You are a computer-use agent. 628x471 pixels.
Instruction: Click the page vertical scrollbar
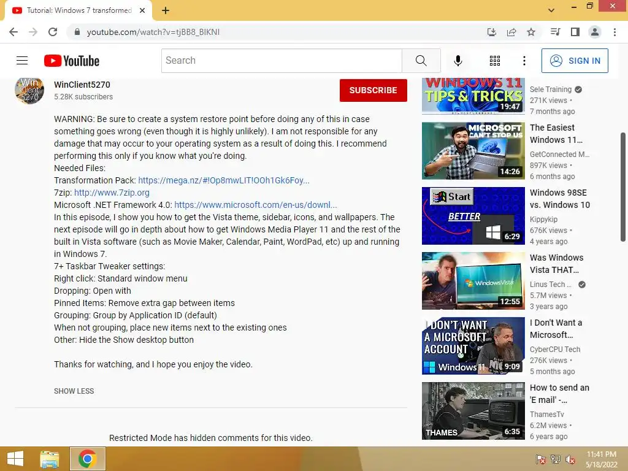coord(623,187)
